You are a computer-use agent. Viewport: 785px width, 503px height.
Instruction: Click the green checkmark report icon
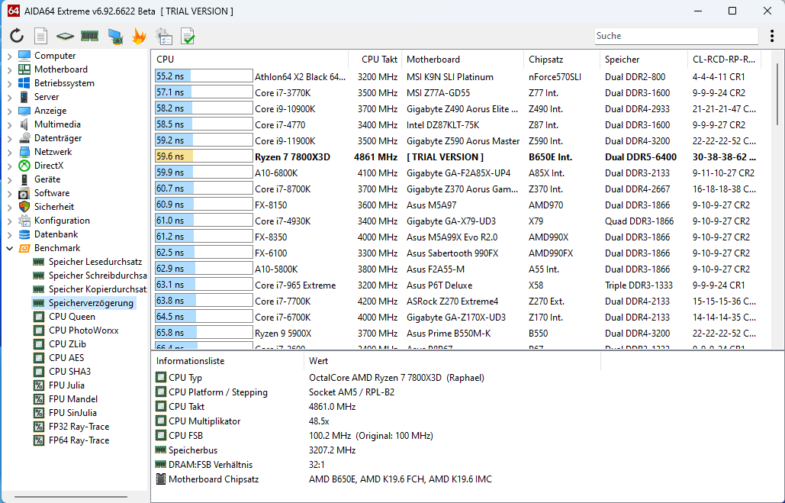click(x=188, y=37)
